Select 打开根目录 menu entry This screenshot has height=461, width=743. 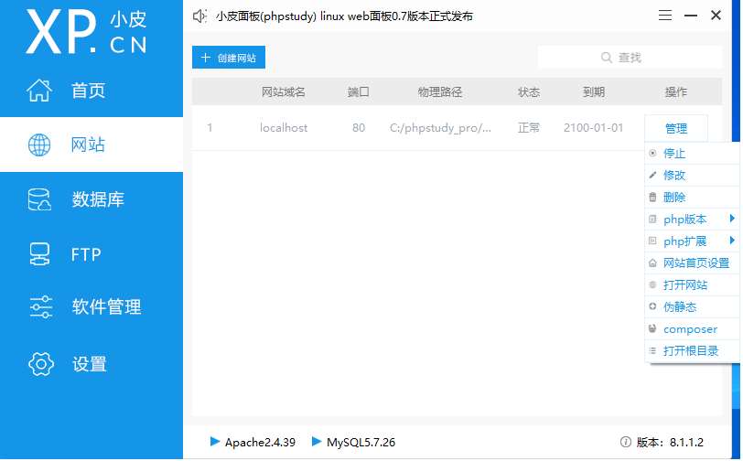tap(693, 350)
